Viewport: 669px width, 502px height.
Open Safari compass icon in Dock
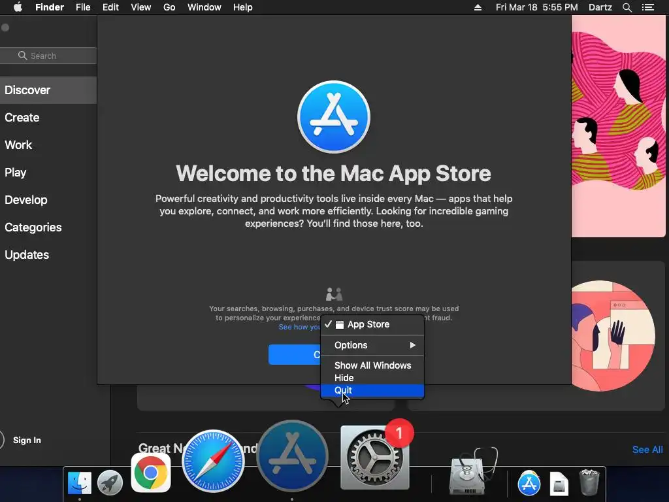(214, 461)
